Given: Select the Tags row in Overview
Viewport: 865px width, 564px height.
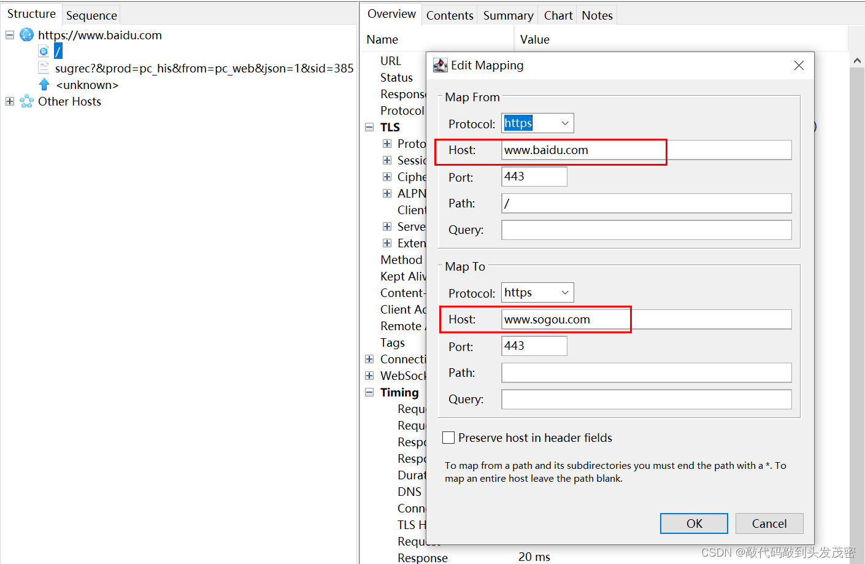Looking at the screenshot, I should [x=393, y=342].
